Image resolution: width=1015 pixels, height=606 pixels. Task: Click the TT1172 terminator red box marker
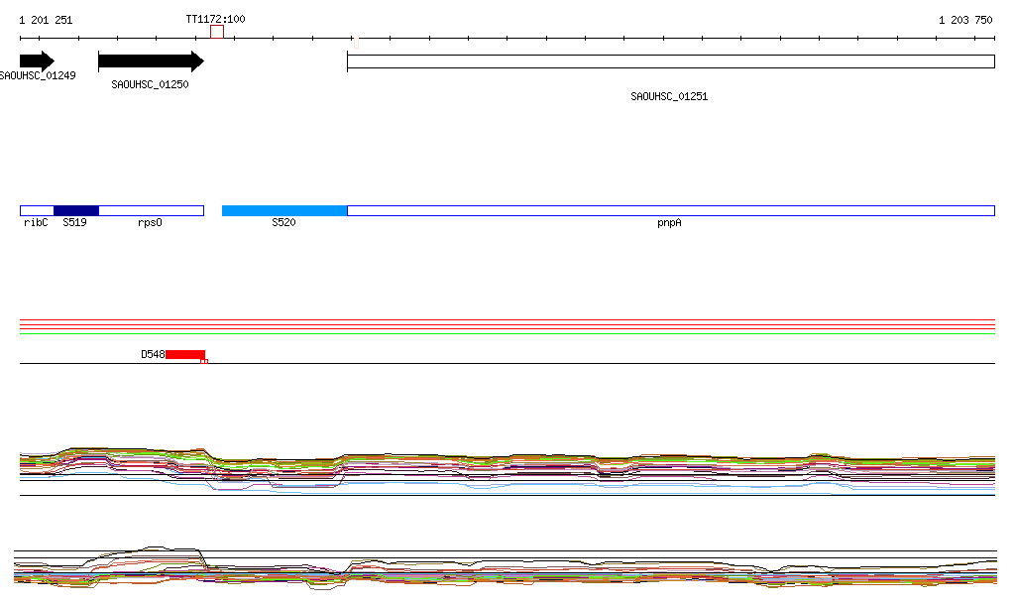pos(216,32)
